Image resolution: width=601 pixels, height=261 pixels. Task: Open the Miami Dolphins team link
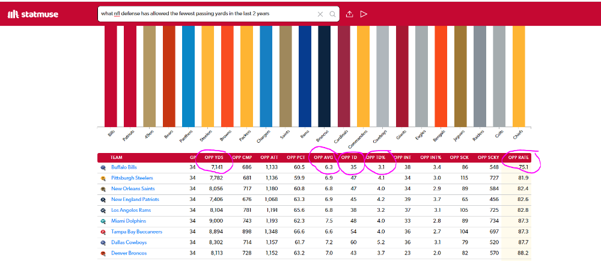129,221
